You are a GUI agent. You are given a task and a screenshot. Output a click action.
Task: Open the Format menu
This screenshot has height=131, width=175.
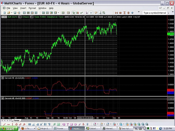click(32, 8)
